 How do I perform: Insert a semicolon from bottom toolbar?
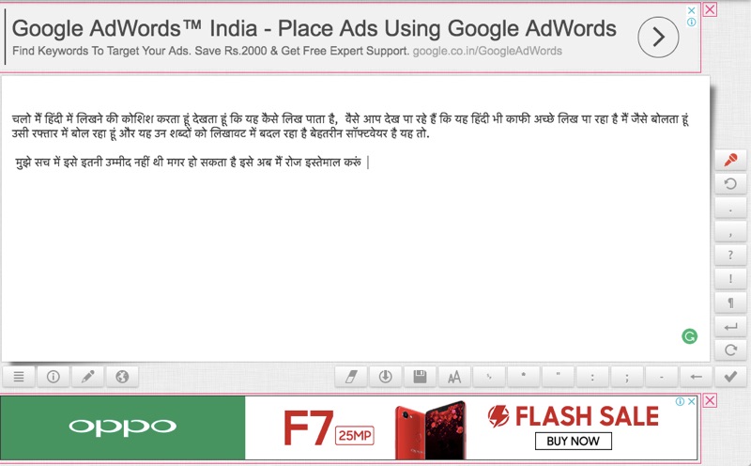click(627, 377)
